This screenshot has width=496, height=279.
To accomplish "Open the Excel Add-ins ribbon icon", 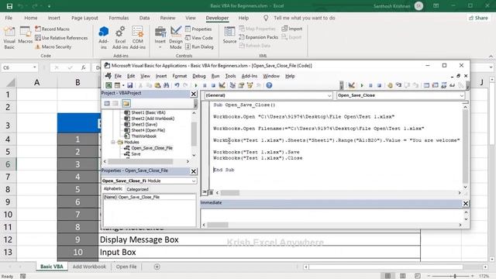I will click(120, 38).
